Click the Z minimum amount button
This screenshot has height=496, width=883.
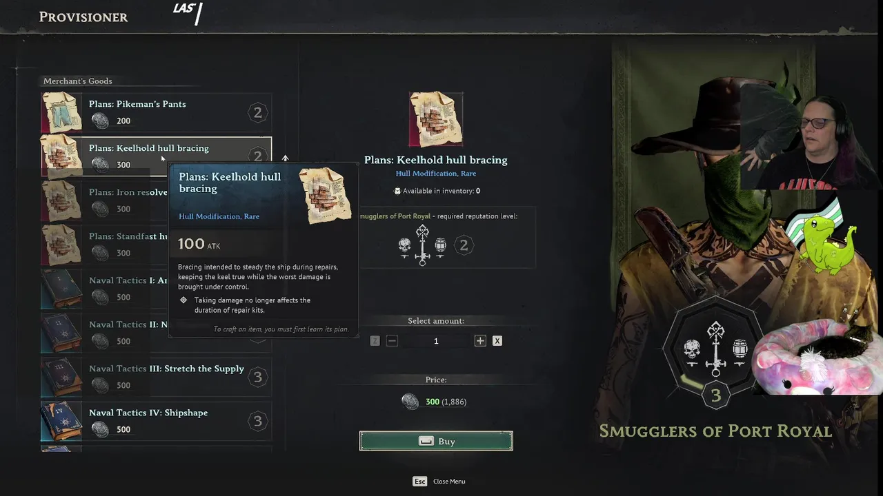(375, 341)
